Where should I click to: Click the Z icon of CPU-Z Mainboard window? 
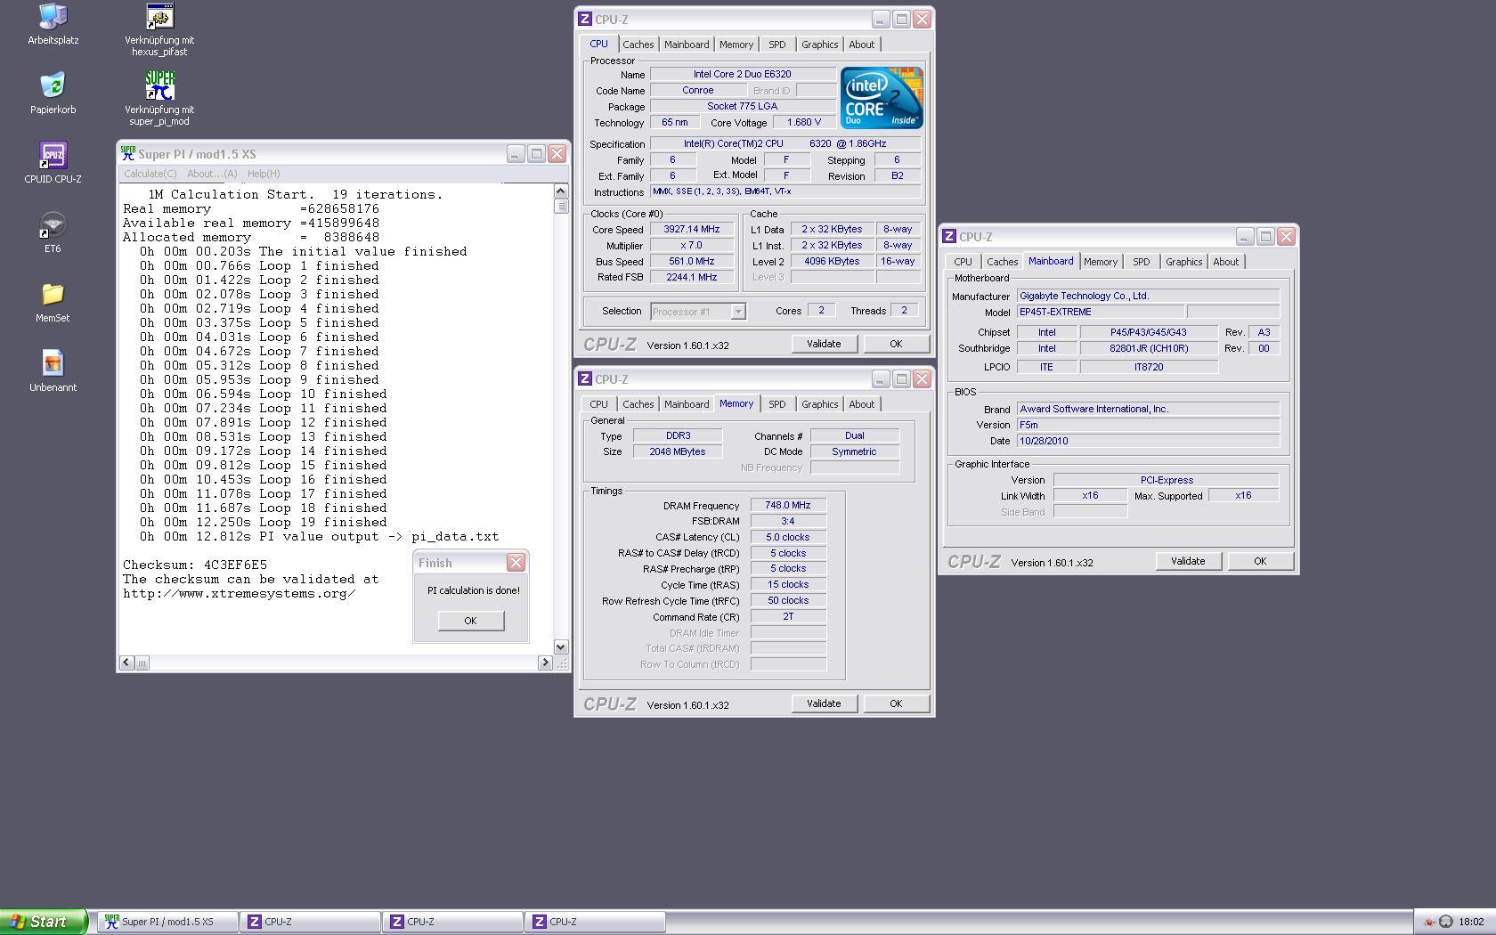(x=949, y=236)
